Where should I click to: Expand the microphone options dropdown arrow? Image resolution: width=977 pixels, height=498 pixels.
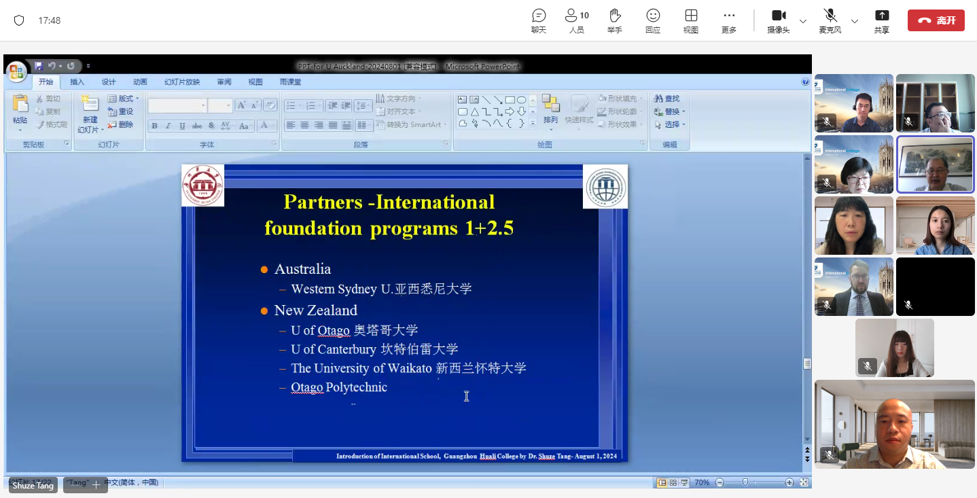tap(855, 21)
